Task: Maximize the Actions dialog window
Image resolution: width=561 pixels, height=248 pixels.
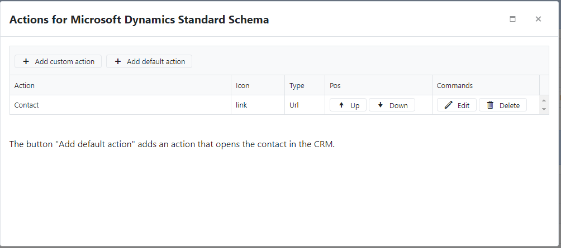Action: (x=513, y=19)
